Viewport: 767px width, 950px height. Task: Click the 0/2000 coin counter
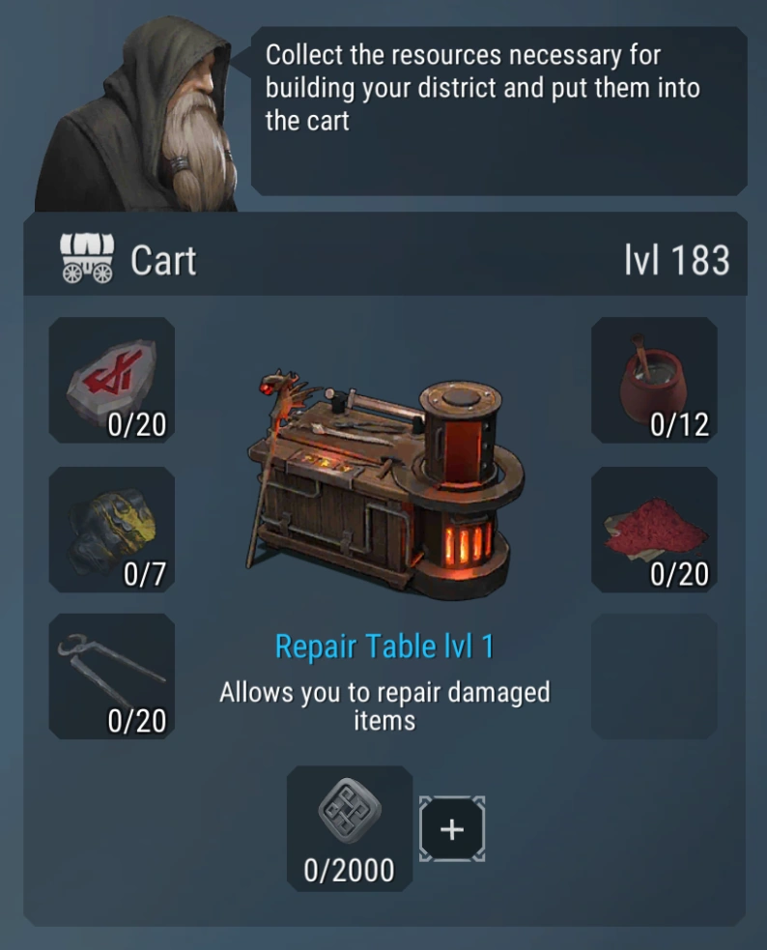tap(350, 871)
